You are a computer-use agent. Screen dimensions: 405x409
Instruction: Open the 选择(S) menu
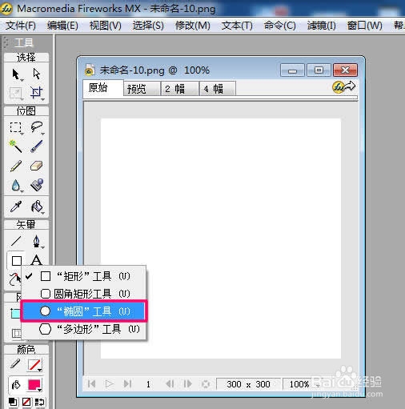tap(148, 26)
